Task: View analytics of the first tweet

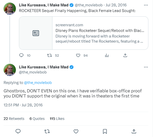Action: (107, 55)
